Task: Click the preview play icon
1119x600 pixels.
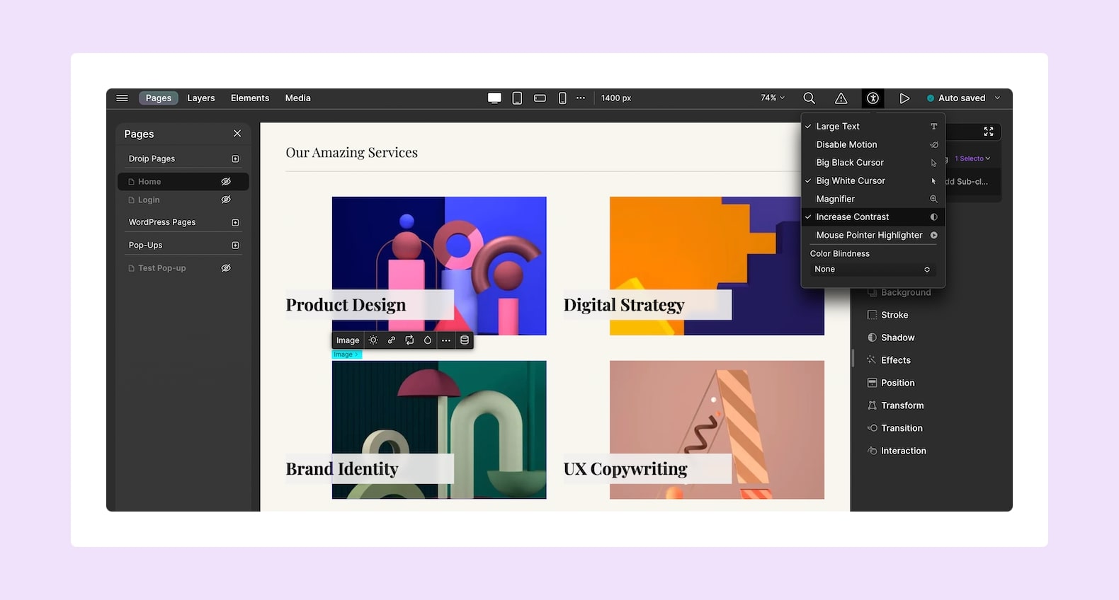Action: (x=904, y=98)
